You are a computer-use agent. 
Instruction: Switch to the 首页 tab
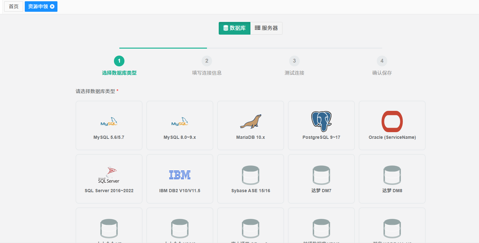pyautogui.click(x=14, y=6)
